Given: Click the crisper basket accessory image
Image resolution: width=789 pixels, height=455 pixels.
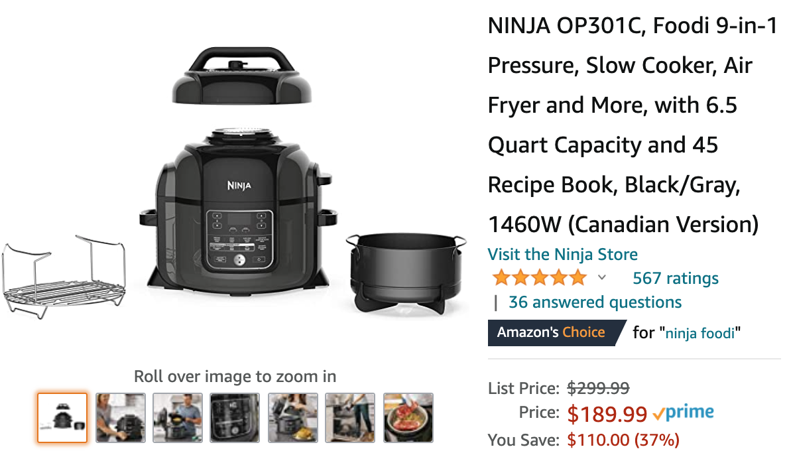Looking at the screenshot, I should click(x=406, y=273).
